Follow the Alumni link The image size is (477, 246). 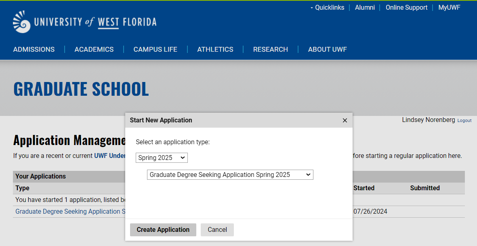coord(365,8)
